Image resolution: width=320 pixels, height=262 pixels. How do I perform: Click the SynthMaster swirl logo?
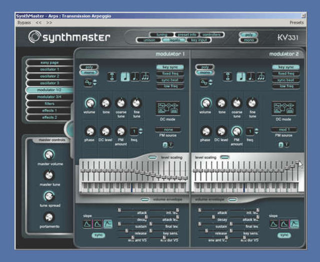(x=34, y=37)
